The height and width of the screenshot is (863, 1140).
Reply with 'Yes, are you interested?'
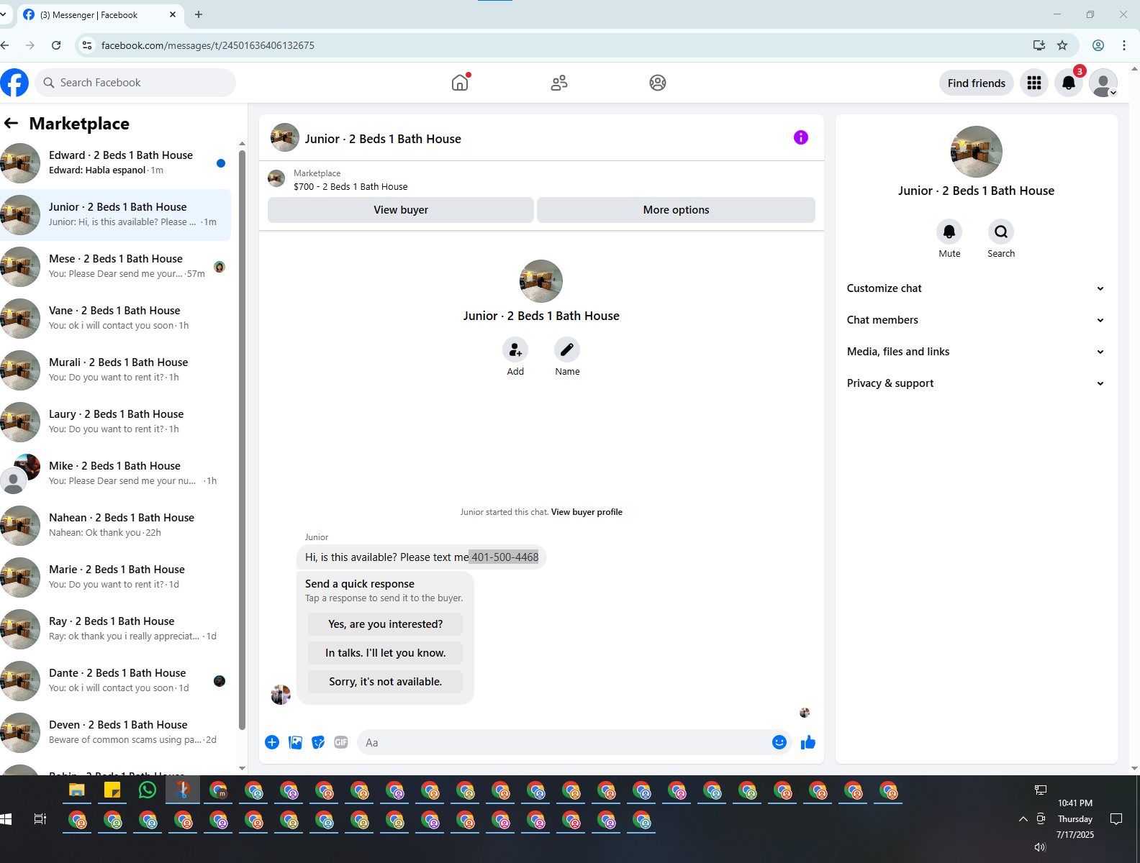point(385,624)
